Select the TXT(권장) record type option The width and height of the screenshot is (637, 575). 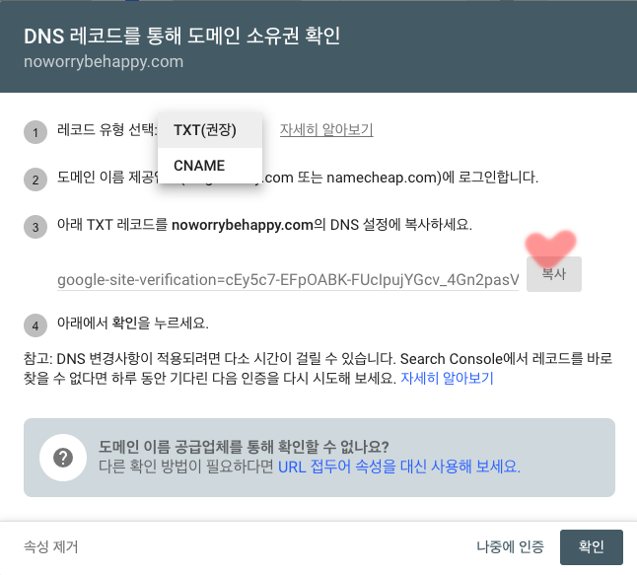pos(210,130)
